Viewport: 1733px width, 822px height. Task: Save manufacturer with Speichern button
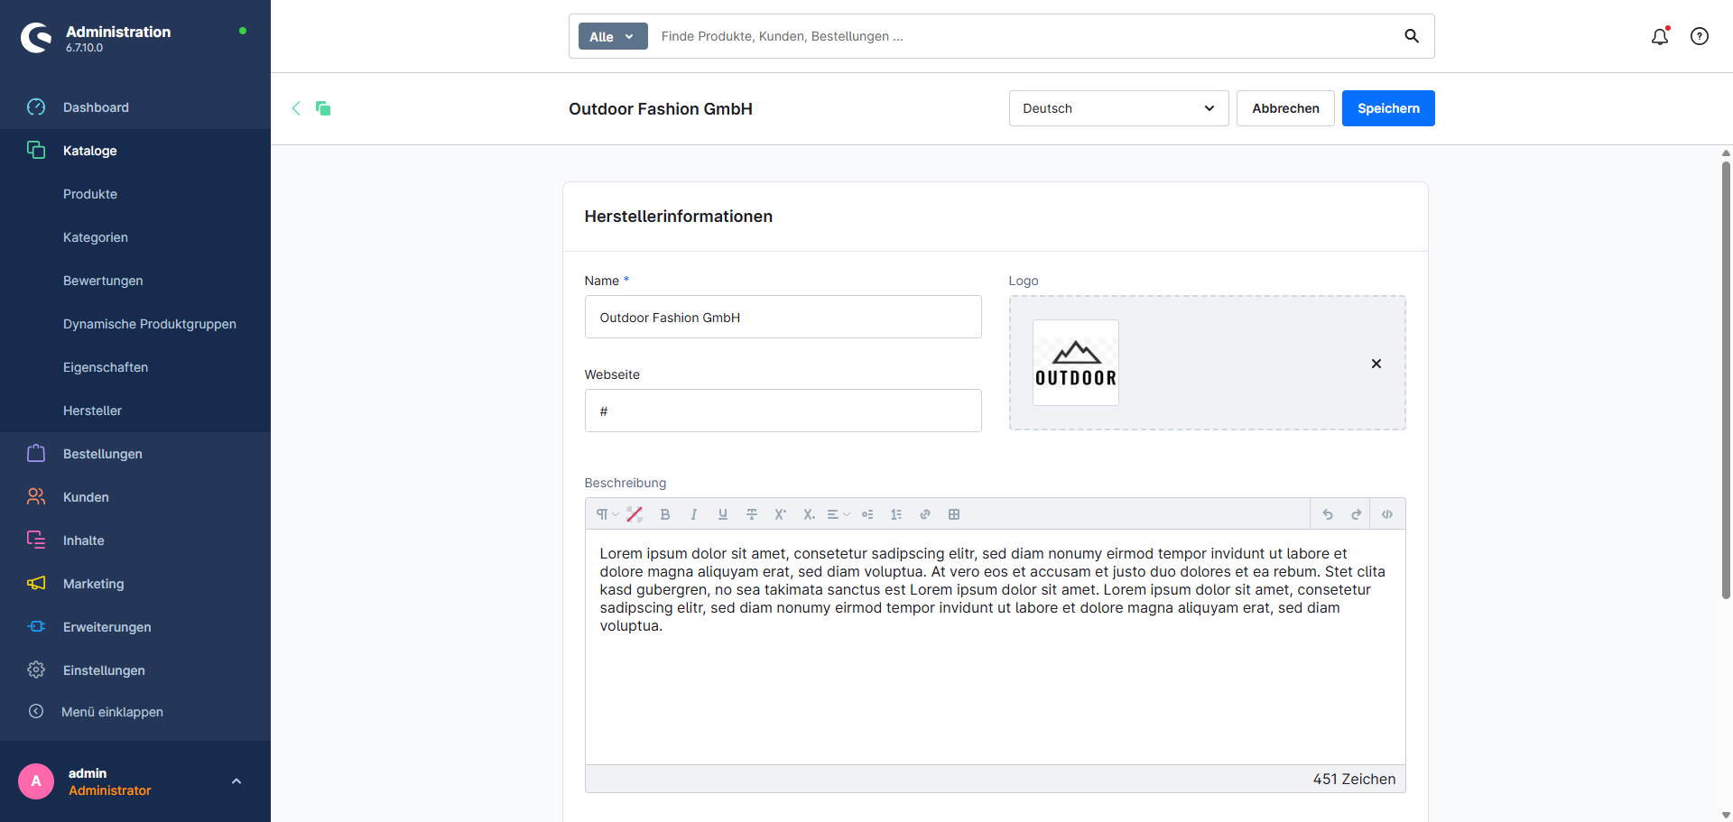coord(1388,108)
